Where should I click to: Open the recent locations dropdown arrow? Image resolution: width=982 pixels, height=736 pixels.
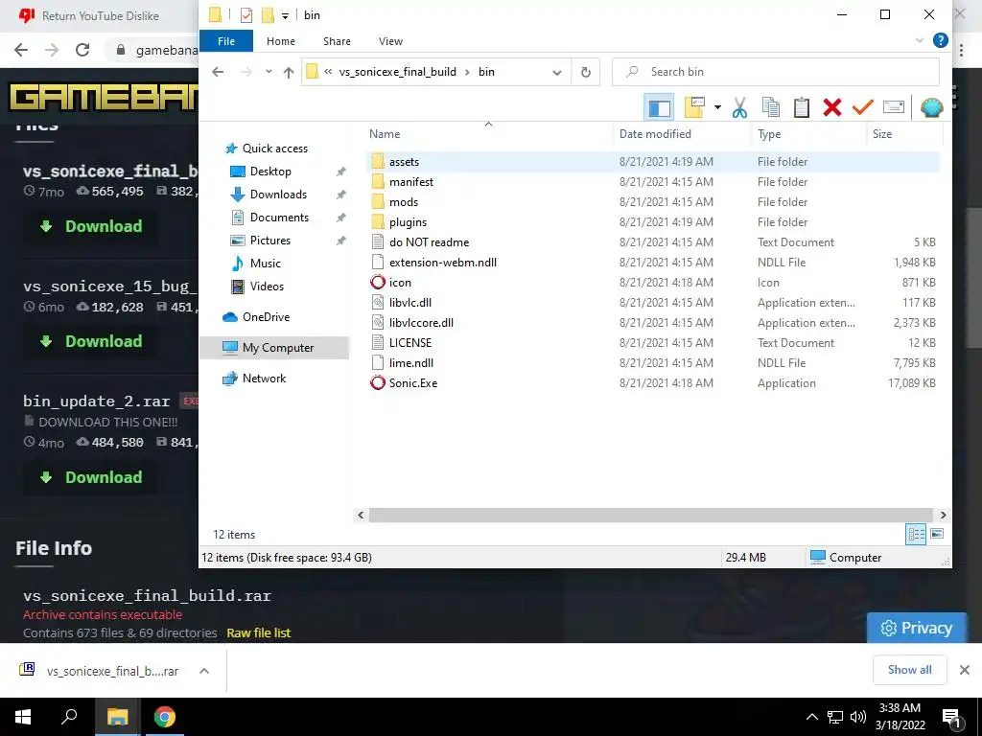269,72
